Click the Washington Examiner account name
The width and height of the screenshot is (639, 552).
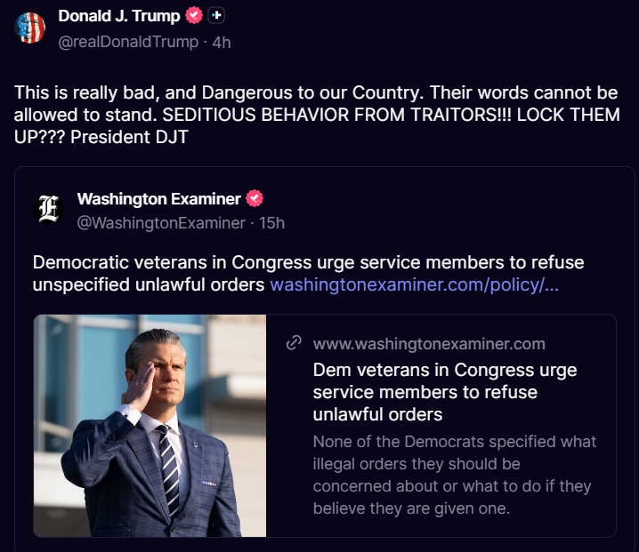pos(158,198)
